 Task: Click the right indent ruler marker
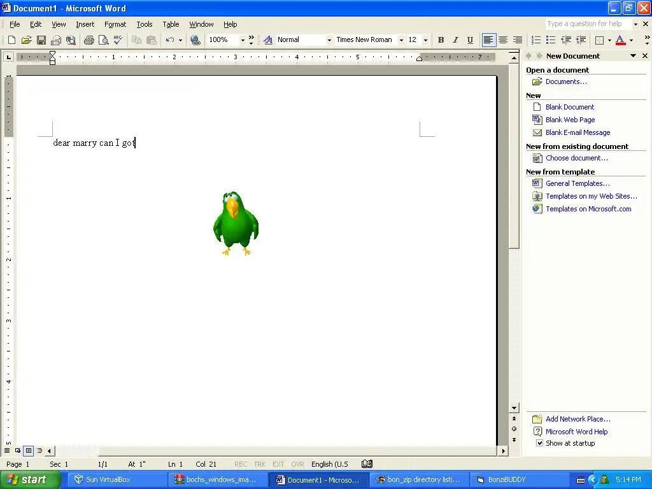click(419, 59)
